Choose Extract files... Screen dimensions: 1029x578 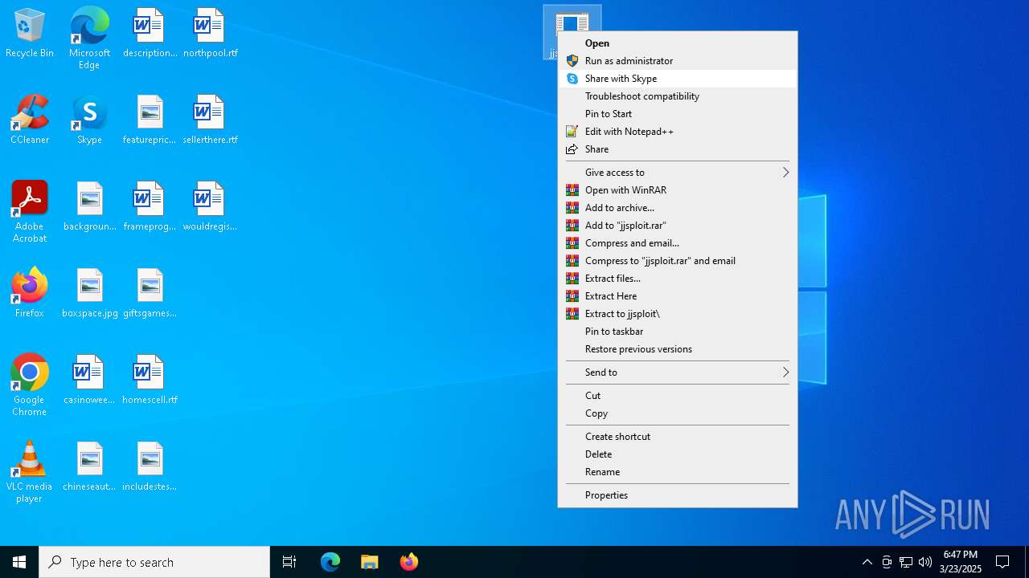[678, 279]
